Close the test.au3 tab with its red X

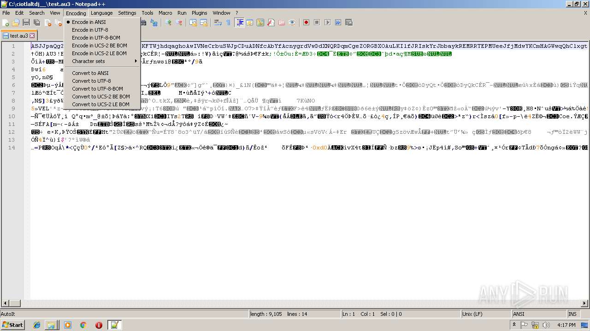[x=32, y=35]
